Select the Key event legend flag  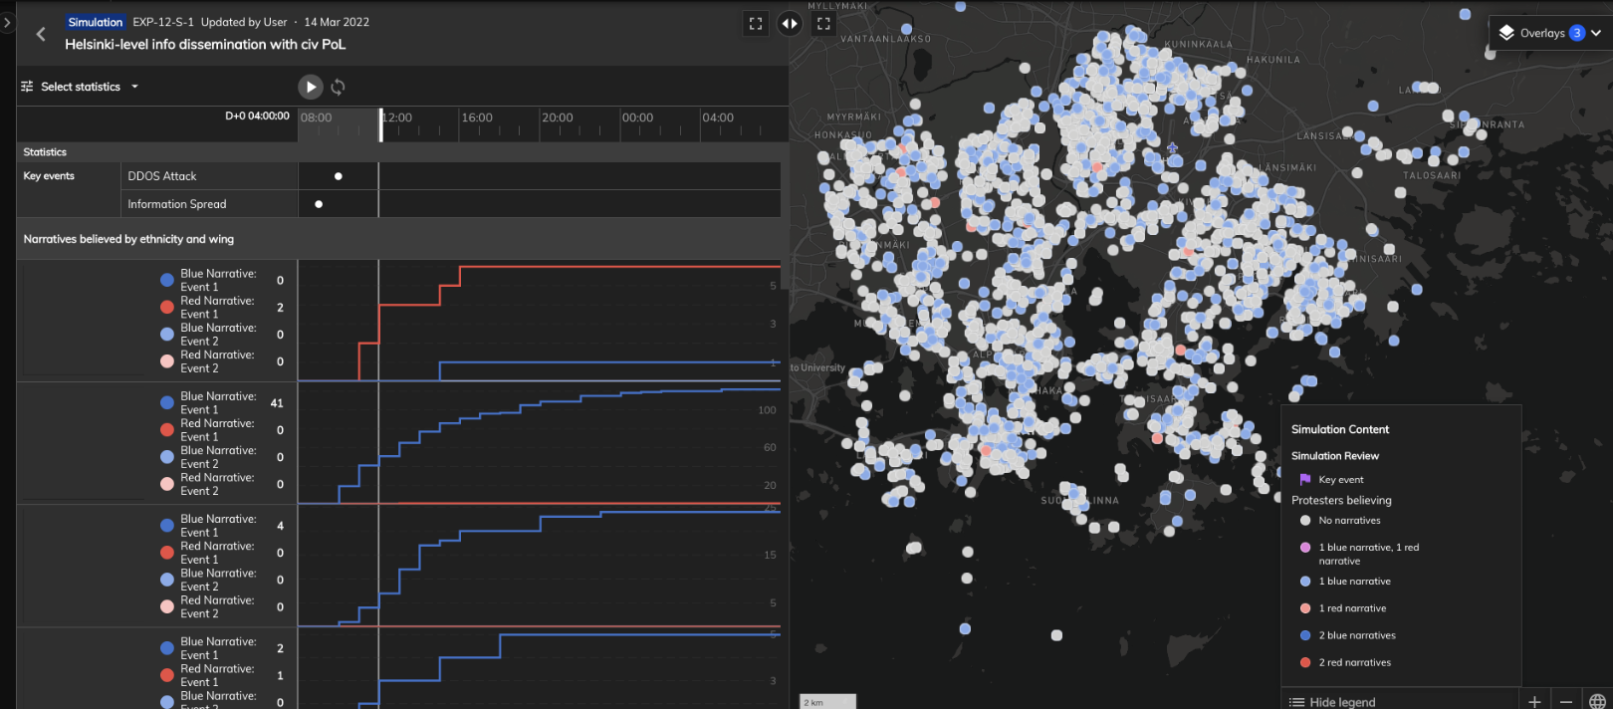(1305, 479)
